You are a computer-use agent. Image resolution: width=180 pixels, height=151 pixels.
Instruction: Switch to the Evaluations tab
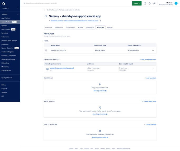click(x=90, y=27)
